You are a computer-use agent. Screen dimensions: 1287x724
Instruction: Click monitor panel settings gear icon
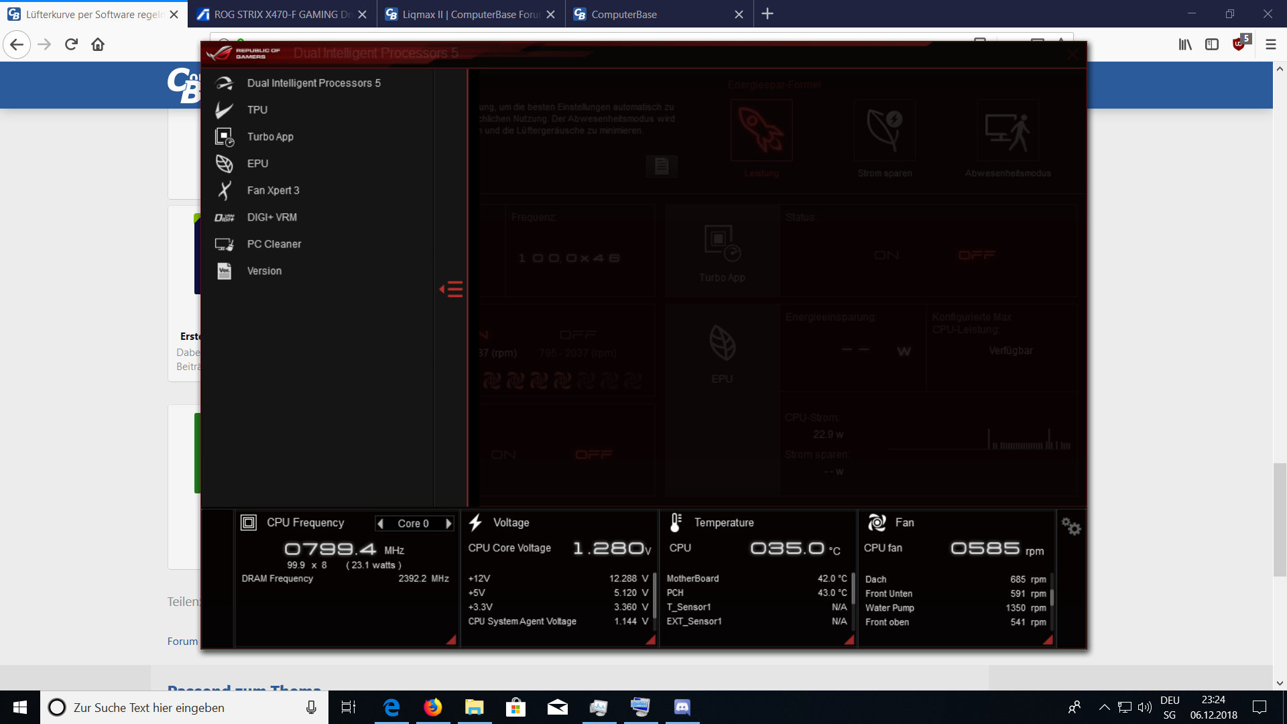click(1070, 527)
